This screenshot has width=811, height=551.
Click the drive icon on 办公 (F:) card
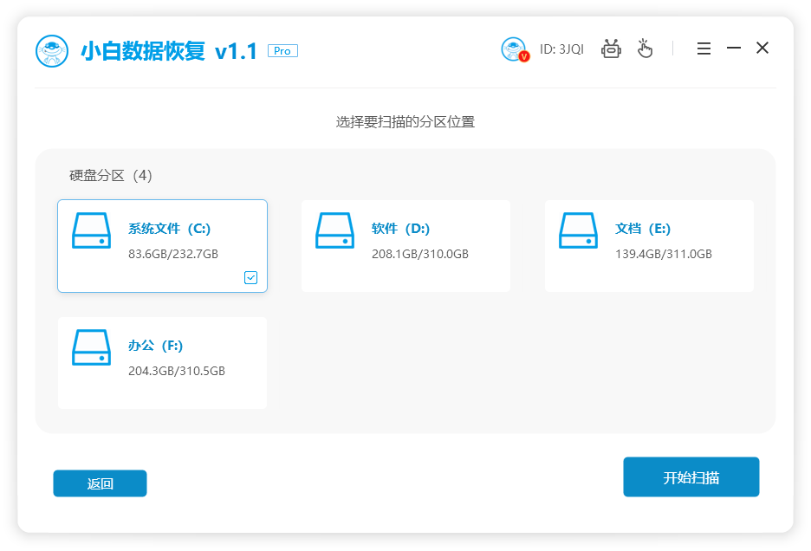tap(91, 347)
